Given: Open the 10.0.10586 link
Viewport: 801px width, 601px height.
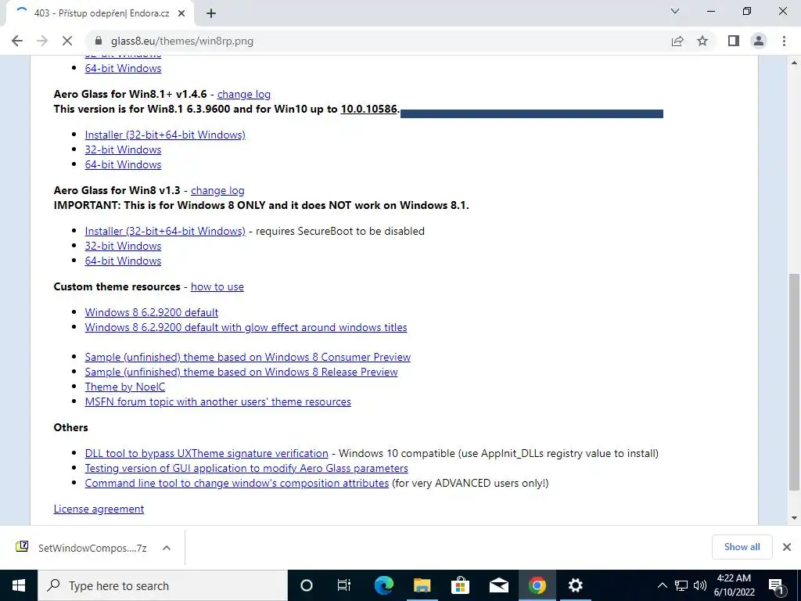Looking at the screenshot, I should coord(369,109).
